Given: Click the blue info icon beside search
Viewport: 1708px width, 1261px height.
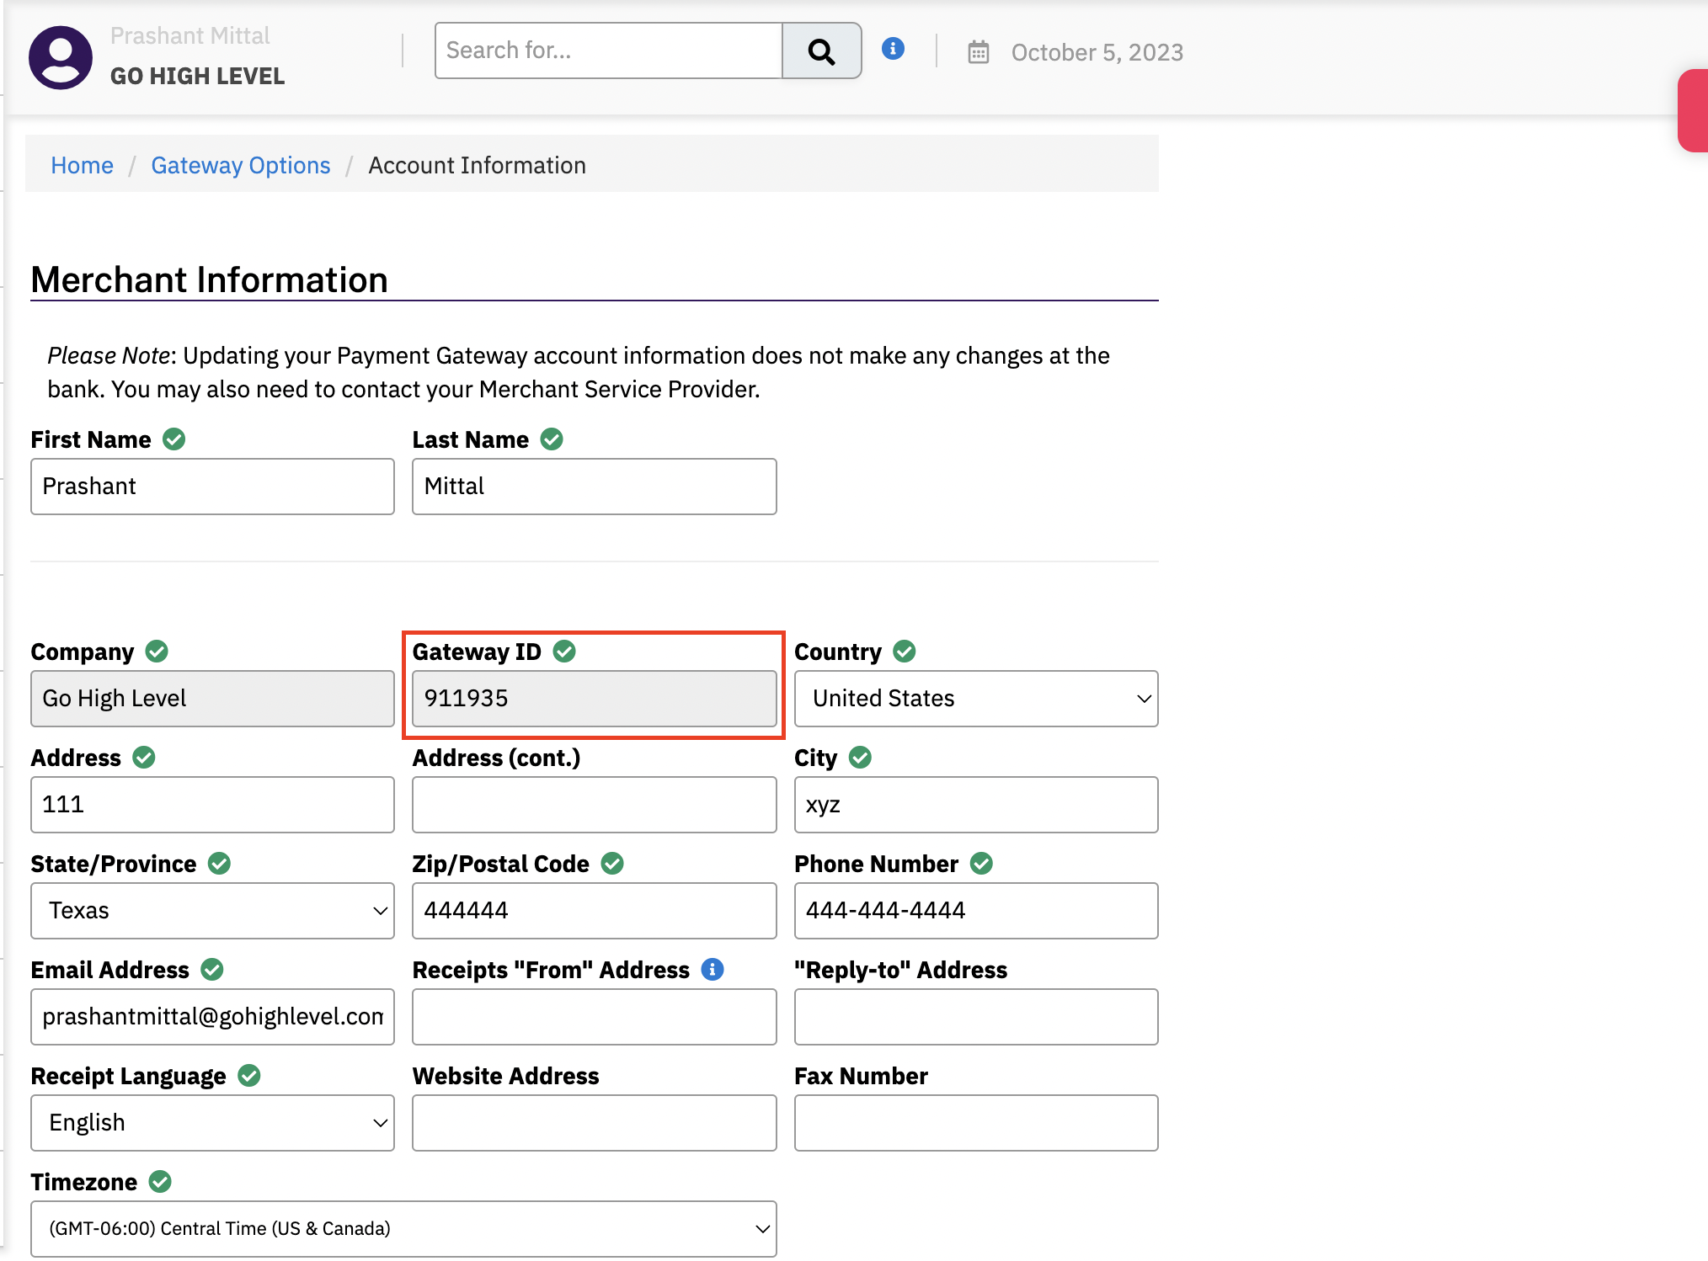Looking at the screenshot, I should [893, 49].
